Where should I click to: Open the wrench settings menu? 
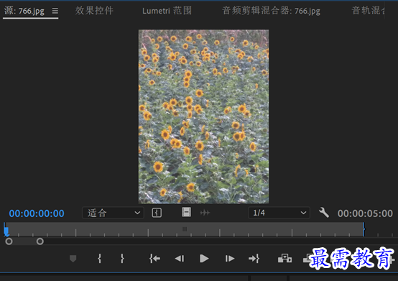pos(324,213)
